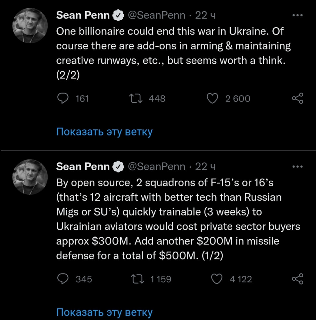
Task: Share the "One billionaire" tweet
Action: click(x=297, y=98)
